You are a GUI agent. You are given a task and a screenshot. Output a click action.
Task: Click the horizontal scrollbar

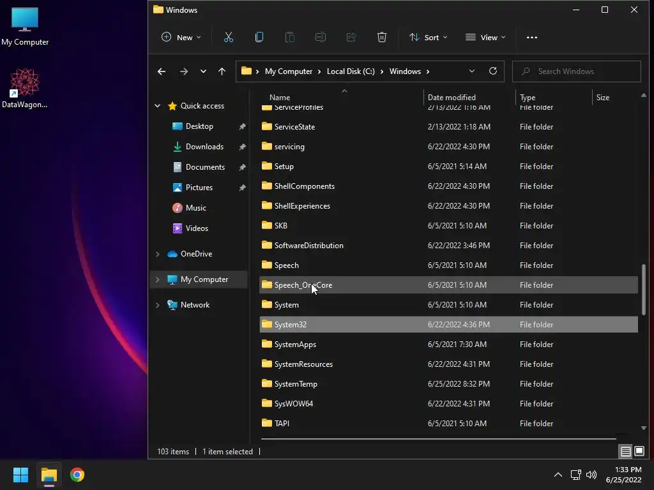click(438, 439)
